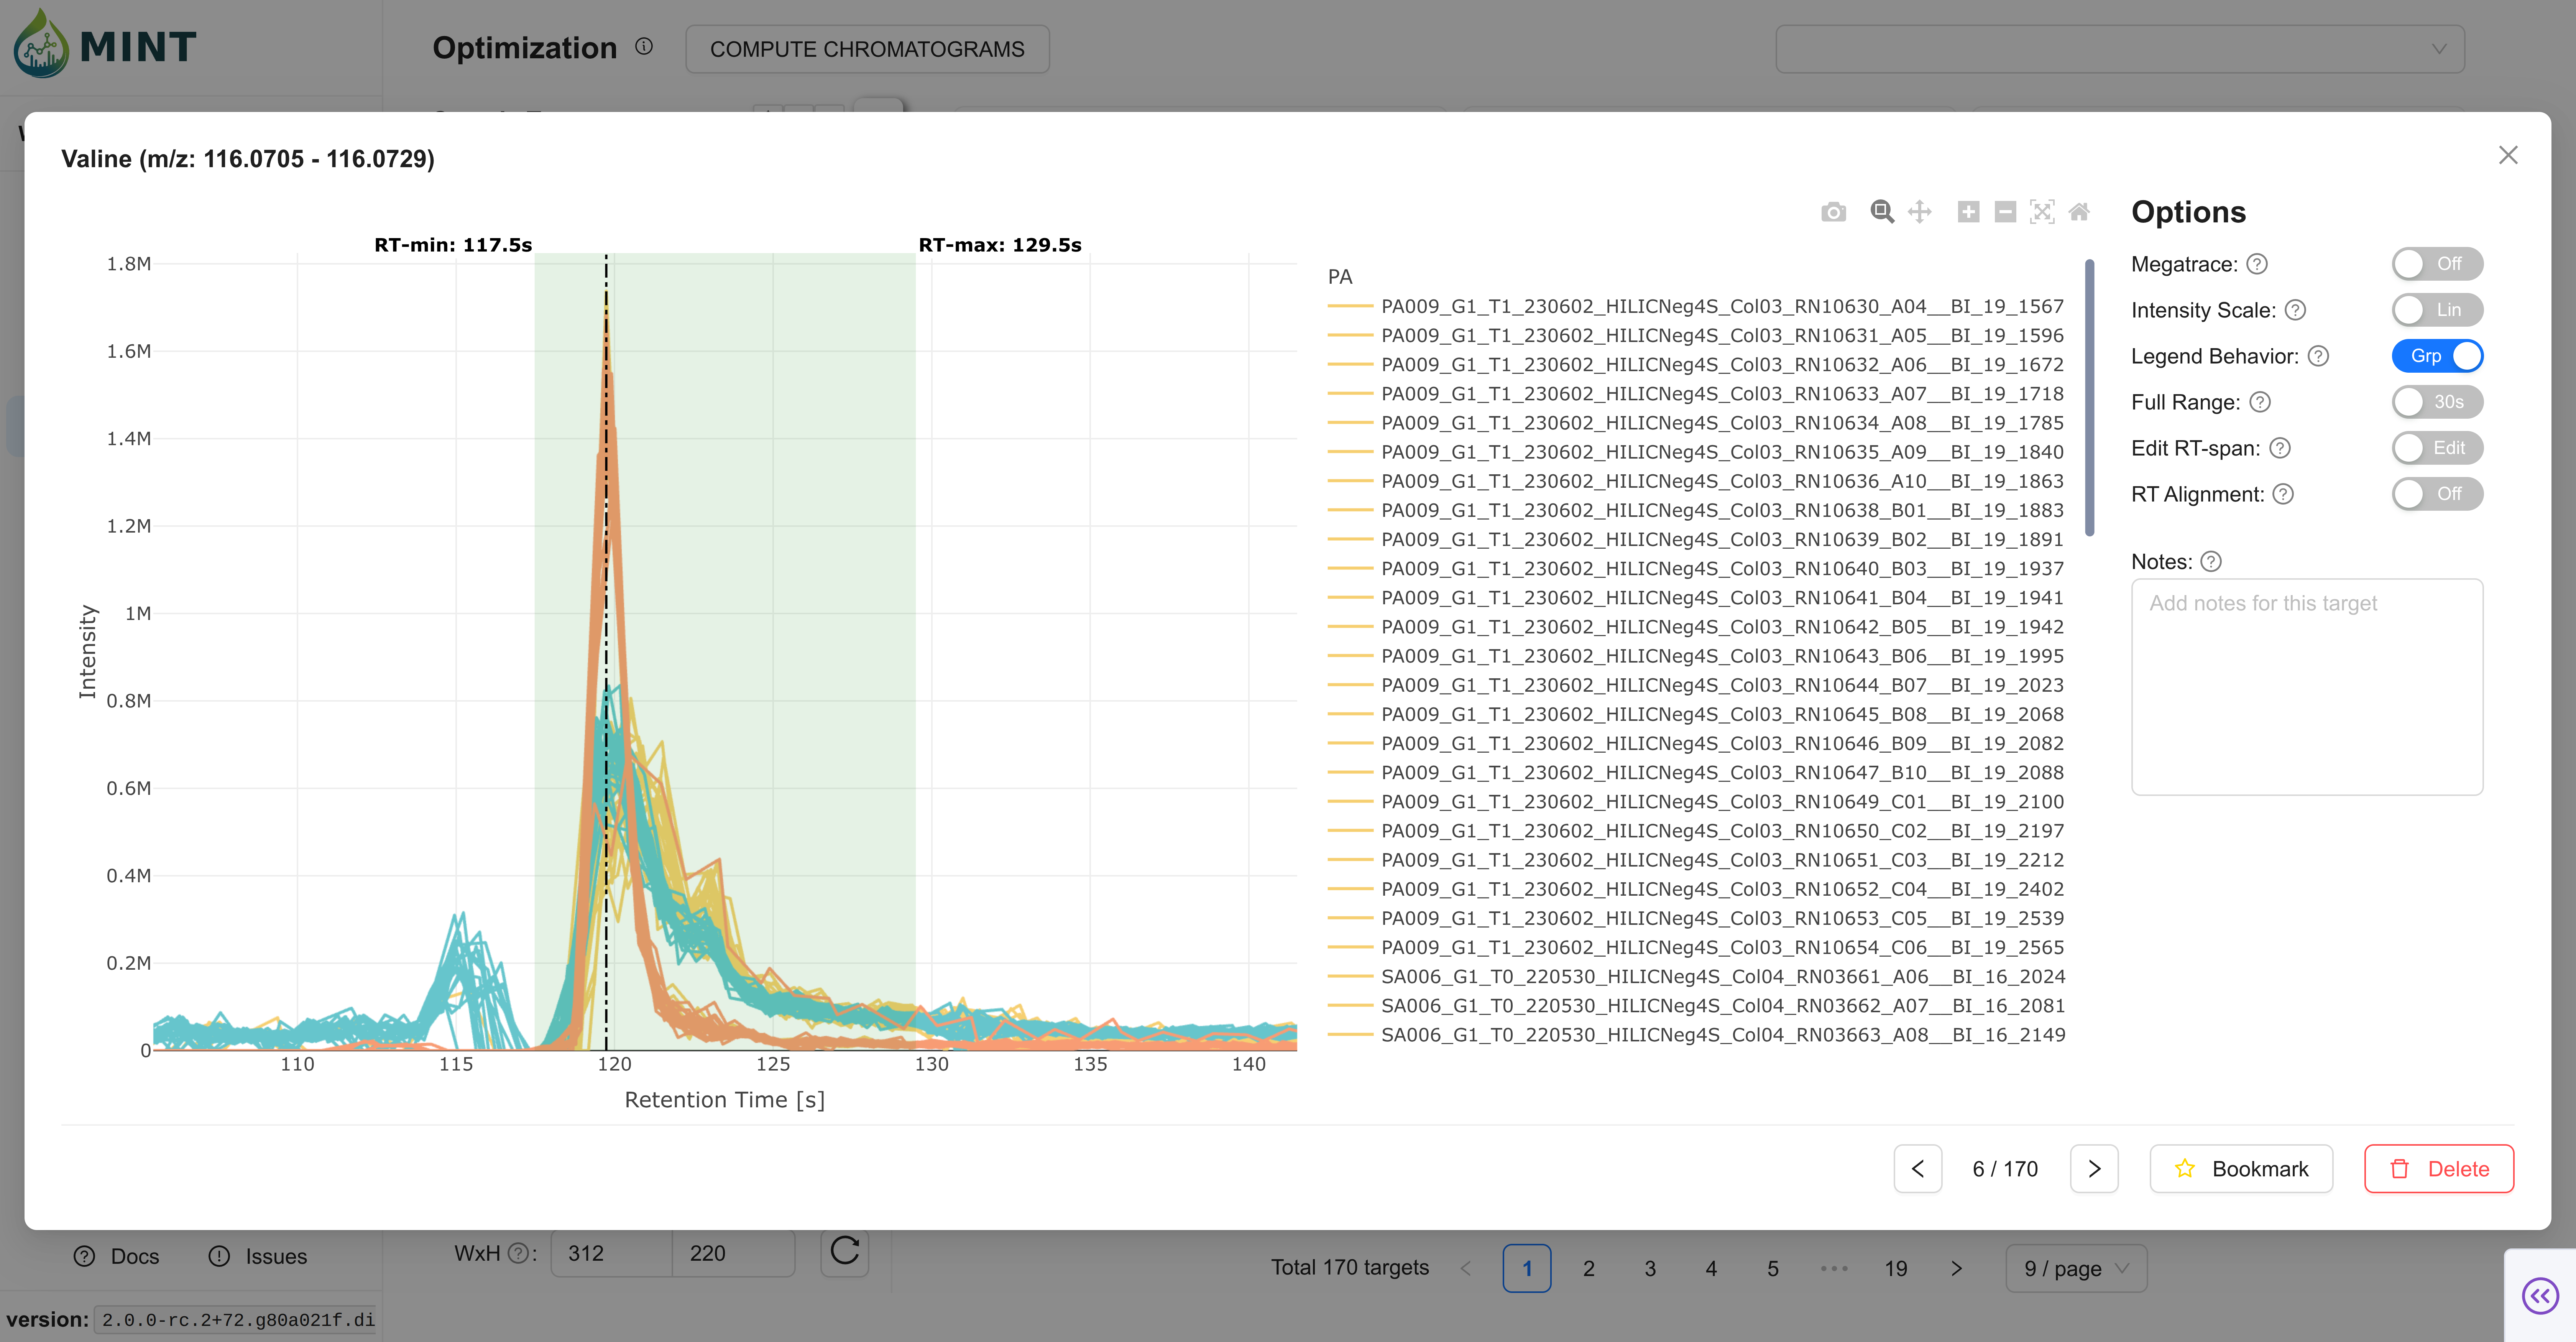The height and width of the screenshot is (1342, 2576).
Task: Enable the Edit RT-span switch
Action: 2436,448
